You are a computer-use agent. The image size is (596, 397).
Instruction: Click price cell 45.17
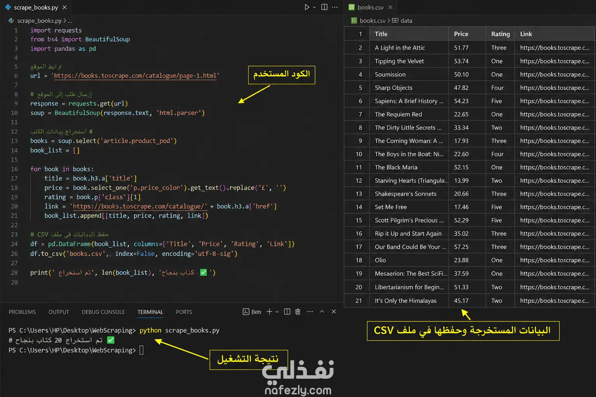point(467,300)
